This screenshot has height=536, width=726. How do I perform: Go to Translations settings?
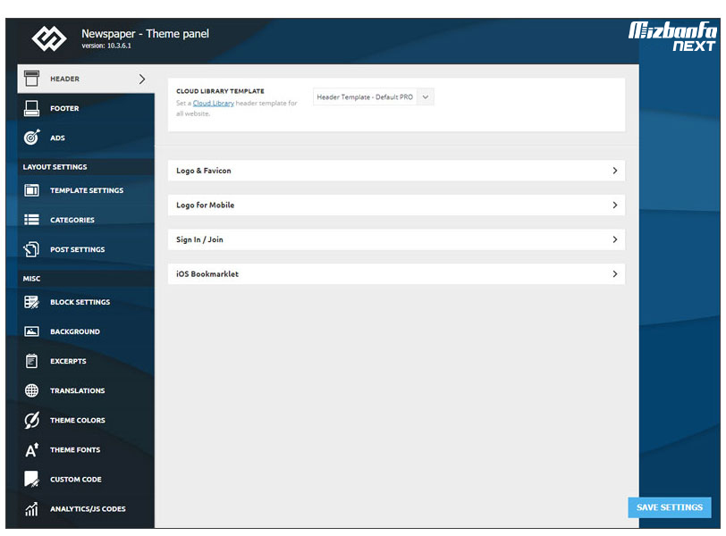coord(86,390)
